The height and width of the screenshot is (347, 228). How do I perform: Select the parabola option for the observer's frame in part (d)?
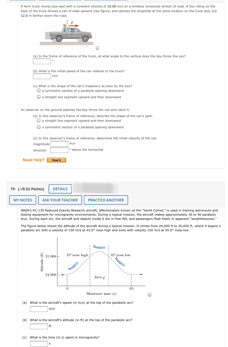(x=39, y=127)
